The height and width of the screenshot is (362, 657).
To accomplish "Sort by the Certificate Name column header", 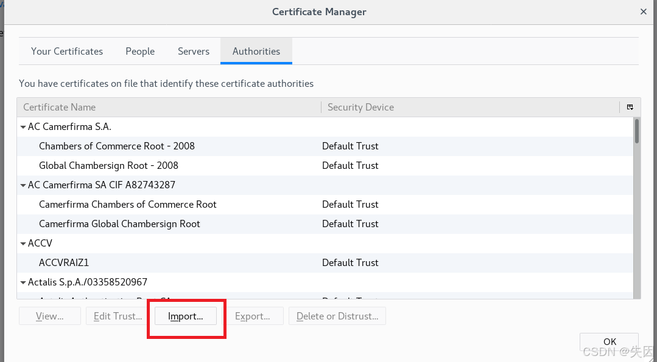I will coord(169,107).
